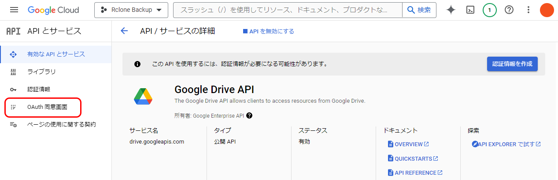
Task: Open the Rclone Backup project selector
Action: [x=131, y=10]
